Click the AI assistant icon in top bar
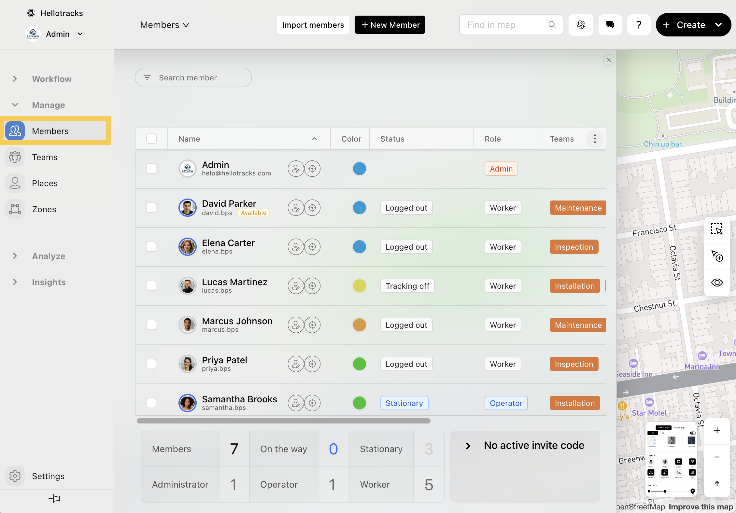Screen dimensions: 736x513 click(581, 25)
